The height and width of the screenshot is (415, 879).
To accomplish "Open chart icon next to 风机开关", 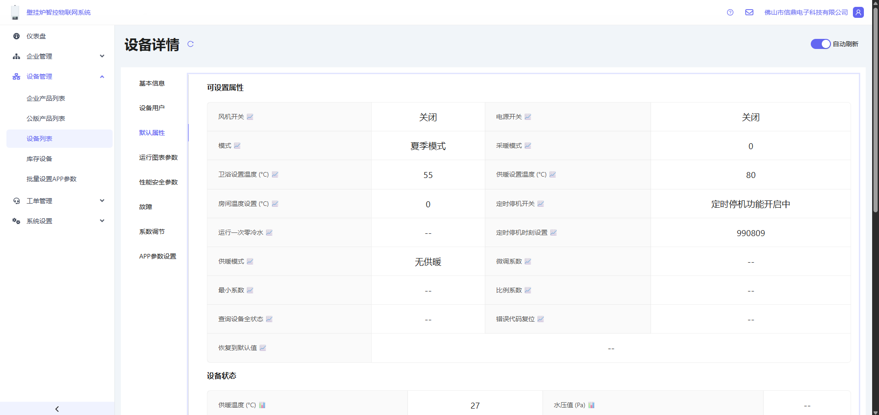I will click(250, 117).
